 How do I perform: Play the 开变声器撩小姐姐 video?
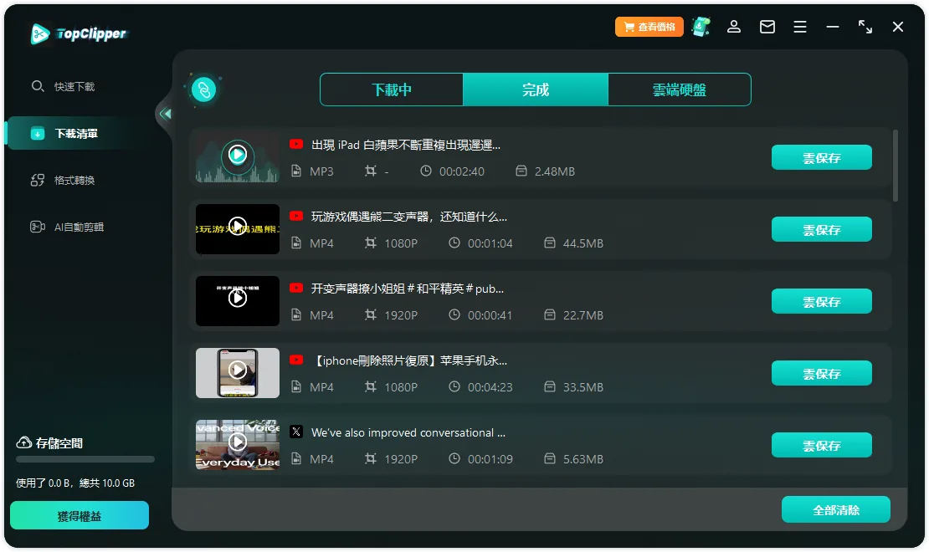click(238, 299)
